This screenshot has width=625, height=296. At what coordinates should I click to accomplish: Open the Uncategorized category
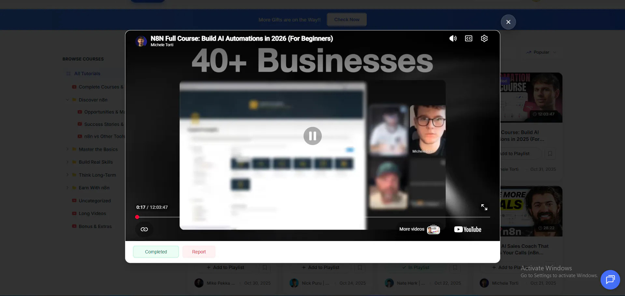click(94, 201)
